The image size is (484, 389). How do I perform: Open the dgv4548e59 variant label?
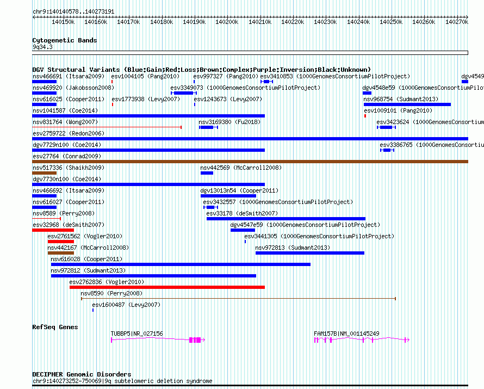423,88
